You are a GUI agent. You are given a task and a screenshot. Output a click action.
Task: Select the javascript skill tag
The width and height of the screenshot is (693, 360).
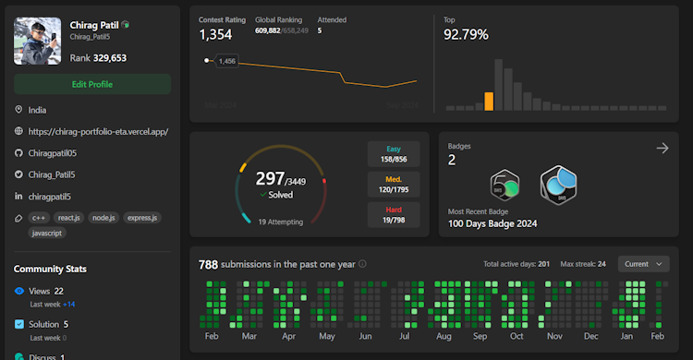point(47,233)
